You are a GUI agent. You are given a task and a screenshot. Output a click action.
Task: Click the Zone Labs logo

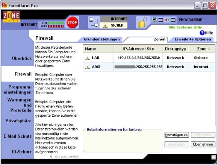11,17
